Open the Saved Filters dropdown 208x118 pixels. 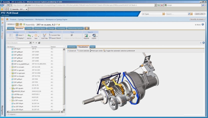pos(55,38)
